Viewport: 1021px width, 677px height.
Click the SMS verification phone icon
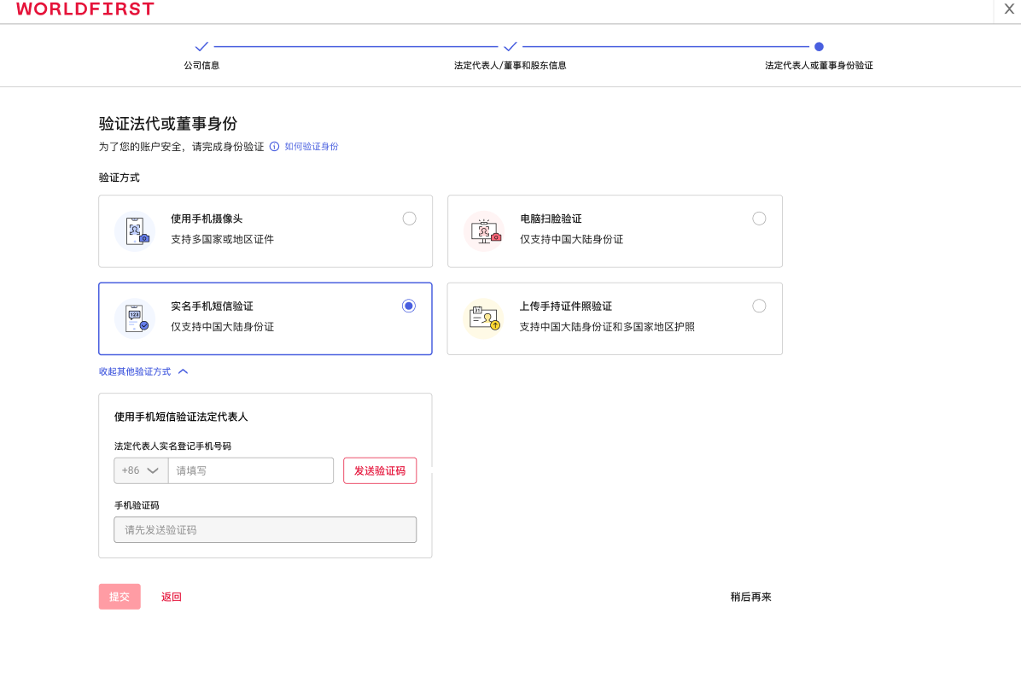tap(134, 318)
